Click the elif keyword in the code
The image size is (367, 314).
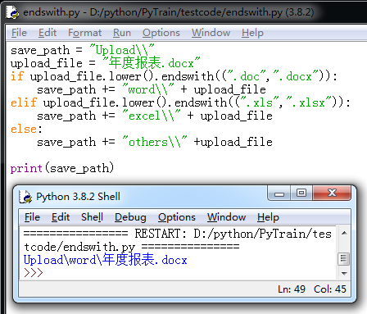(x=24, y=102)
